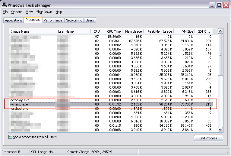Sort by Mem Usage column header
Image resolution: width=231 pixels, height=156 pixels.
133,31
